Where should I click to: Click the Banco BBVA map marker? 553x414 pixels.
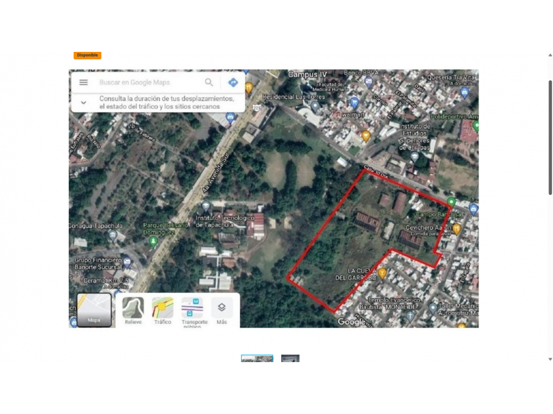[x=369, y=82]
